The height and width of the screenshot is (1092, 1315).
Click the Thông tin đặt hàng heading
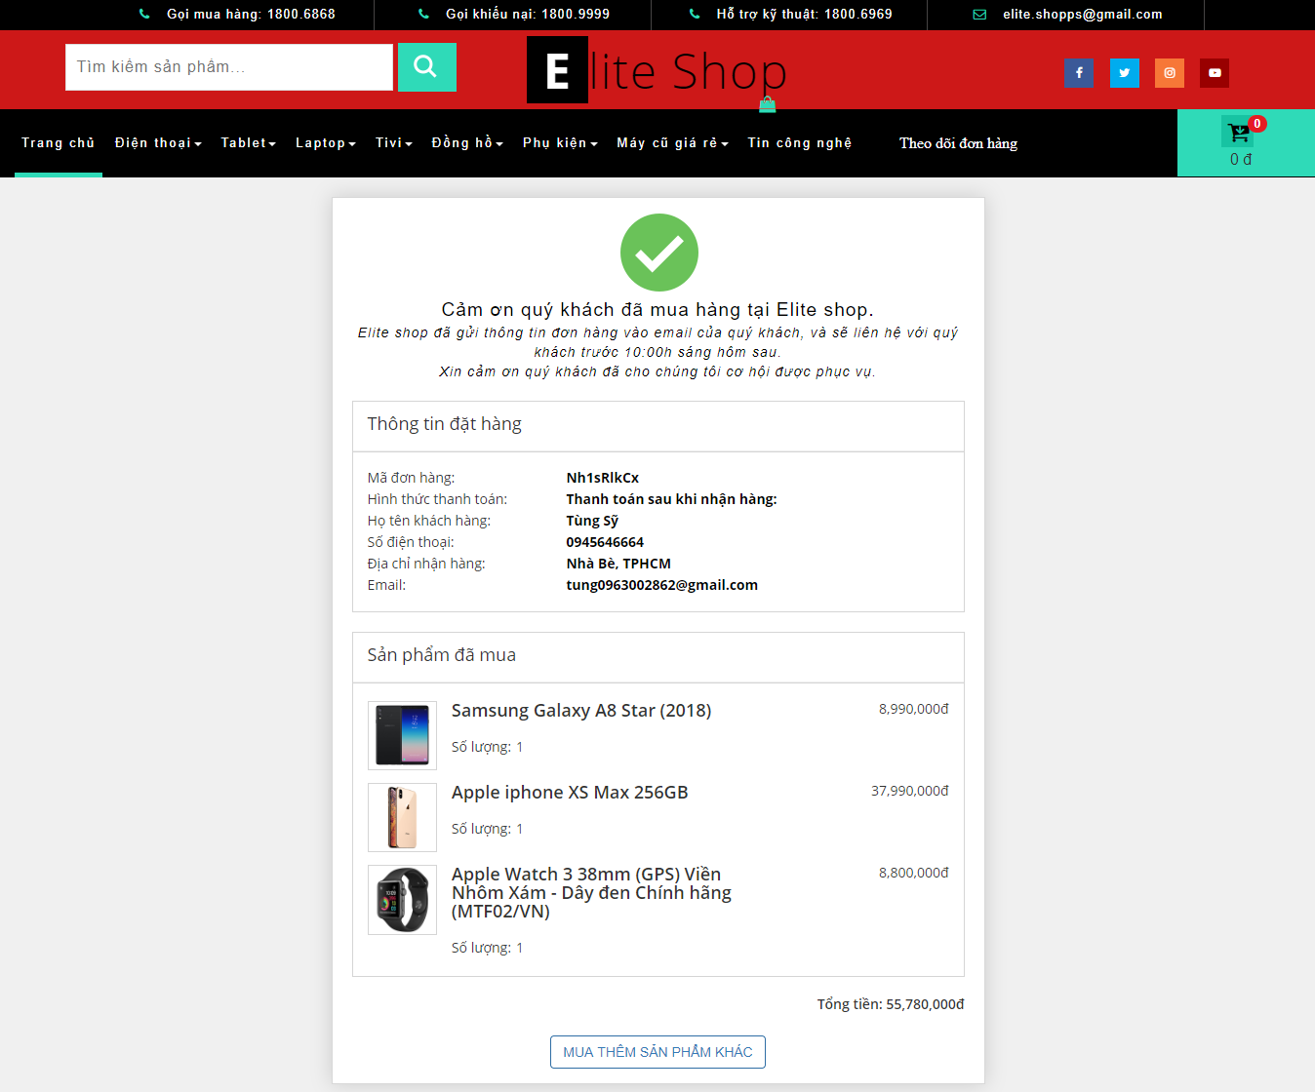pos(445,424)
